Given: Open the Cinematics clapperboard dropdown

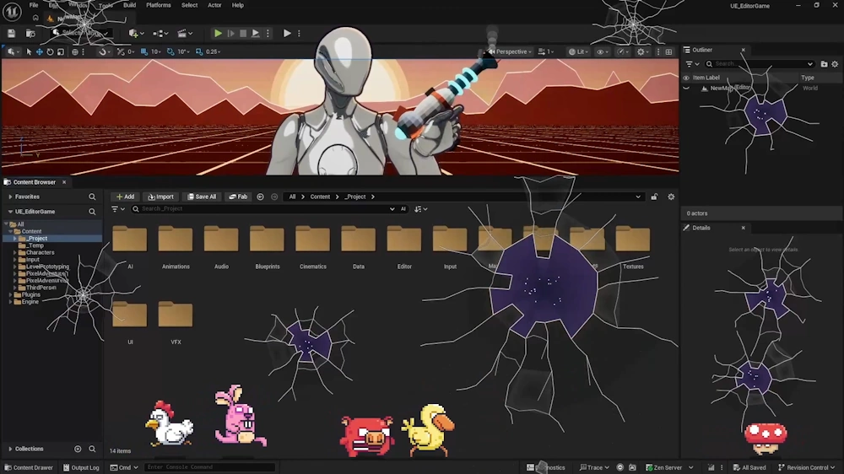Looking at the screenshot, I should tap(185, 34).
